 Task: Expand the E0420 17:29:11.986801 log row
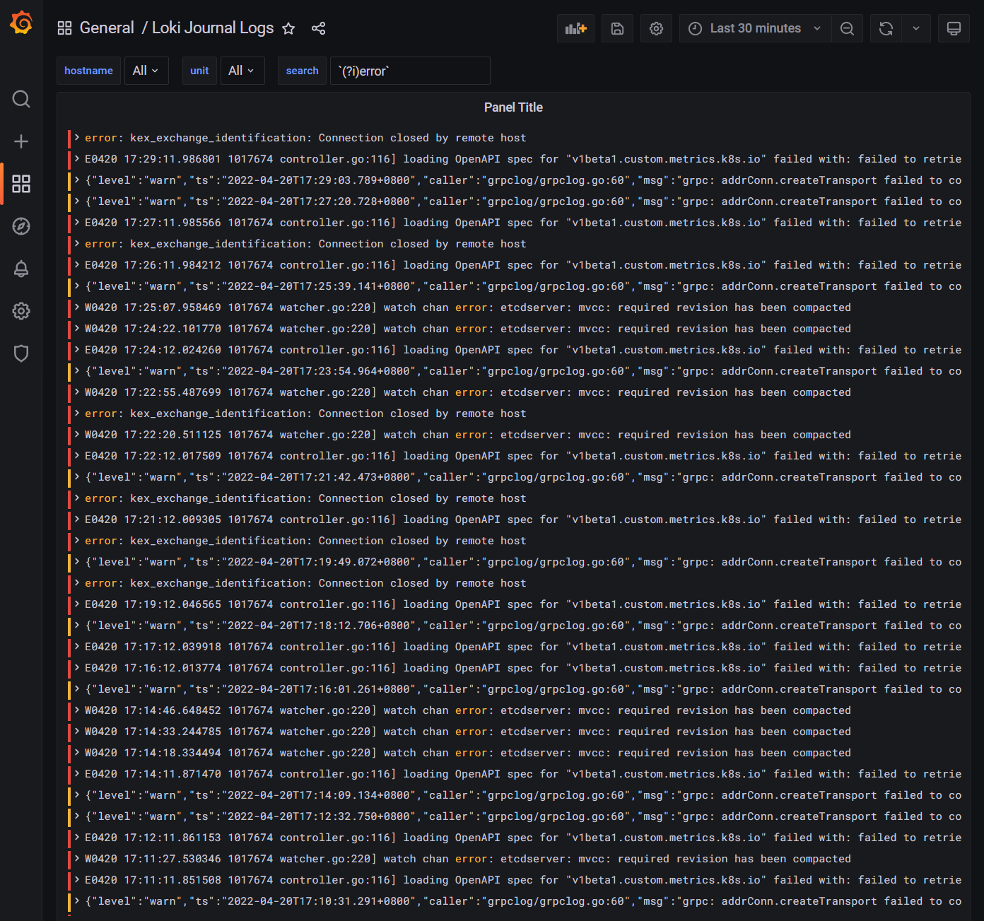tap(77, 158)
